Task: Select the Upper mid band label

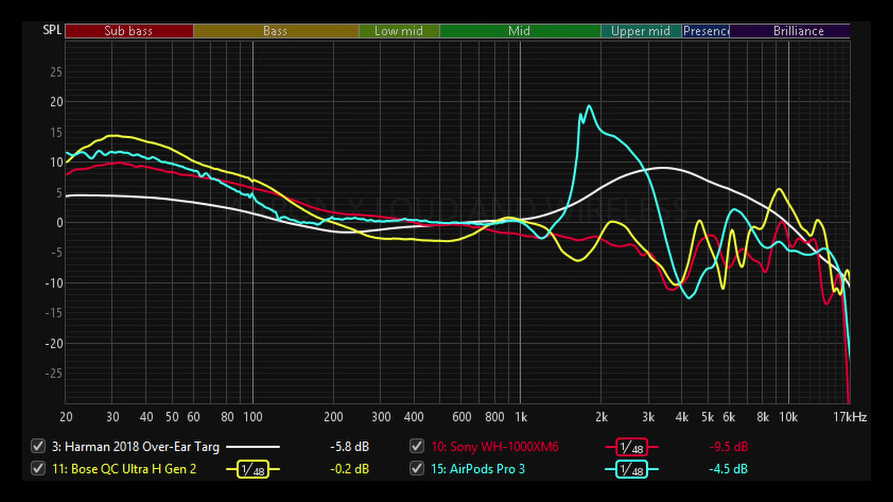Action: click(641, 31)
